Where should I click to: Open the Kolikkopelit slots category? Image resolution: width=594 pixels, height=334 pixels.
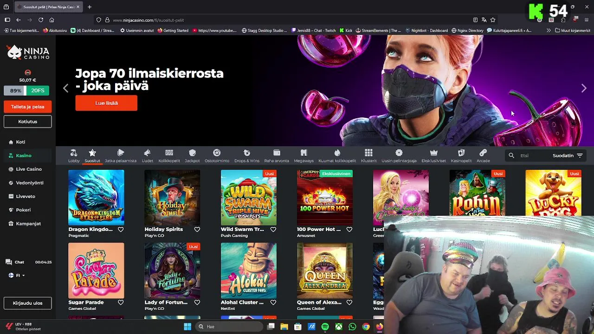pos(169,156)
